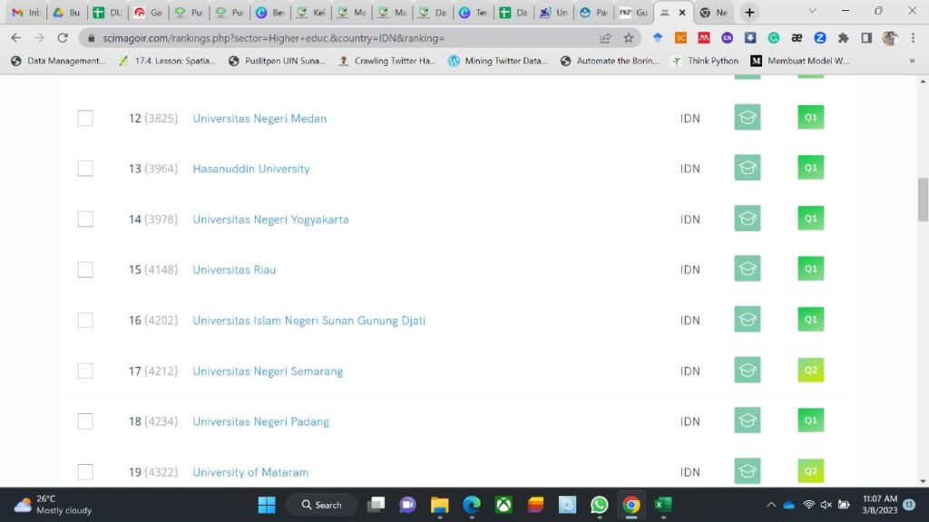Switch to the Gmail inbox tab
The height and width of the screenshot is (522, 929).
[25, 13]
